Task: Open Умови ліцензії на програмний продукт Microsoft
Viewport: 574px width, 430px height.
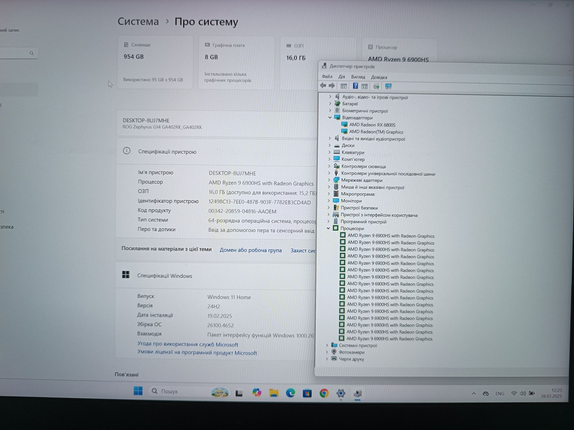Action: click(197, 352)
